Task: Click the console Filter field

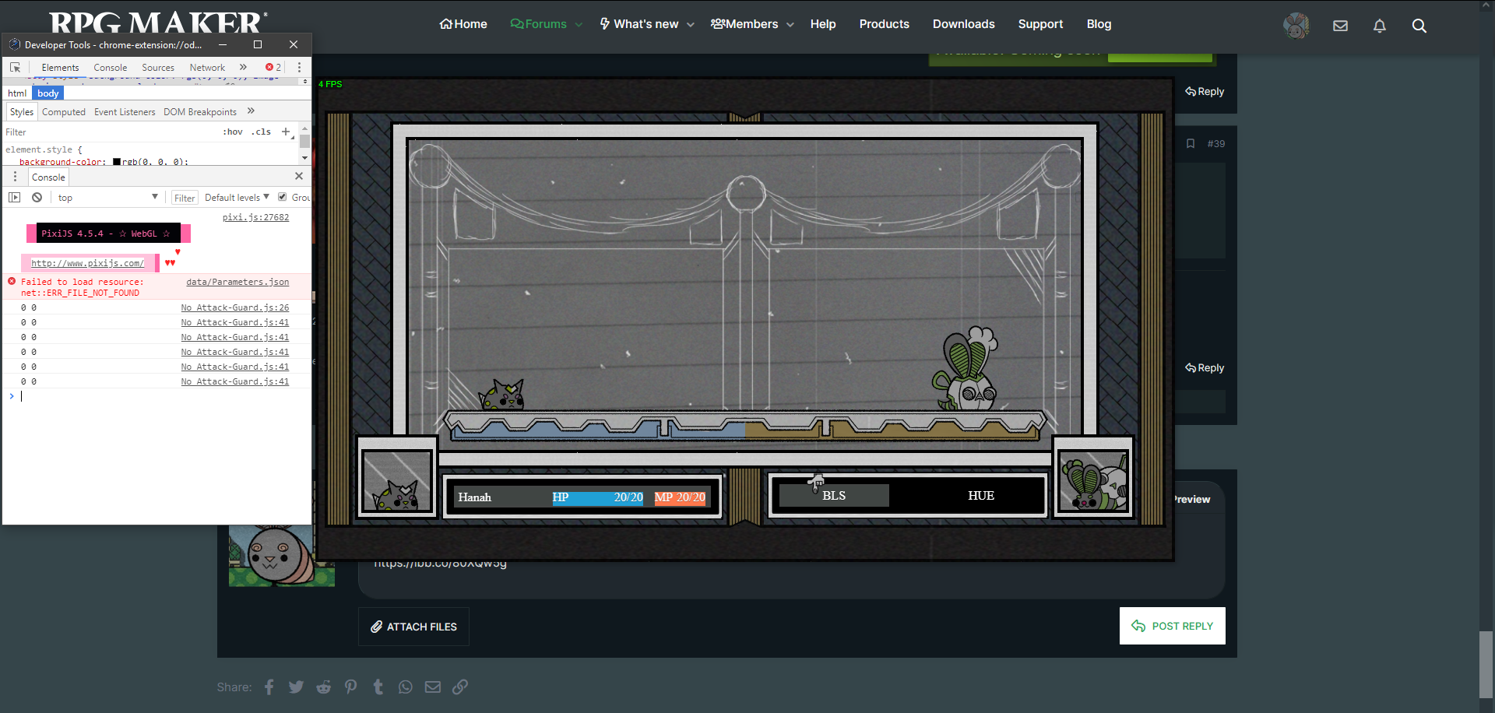Action: tap(185, 198)
